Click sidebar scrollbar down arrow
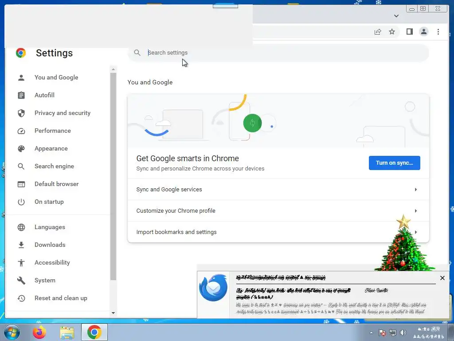This screenshot has width=454, height=341. (x=113, y=313)
